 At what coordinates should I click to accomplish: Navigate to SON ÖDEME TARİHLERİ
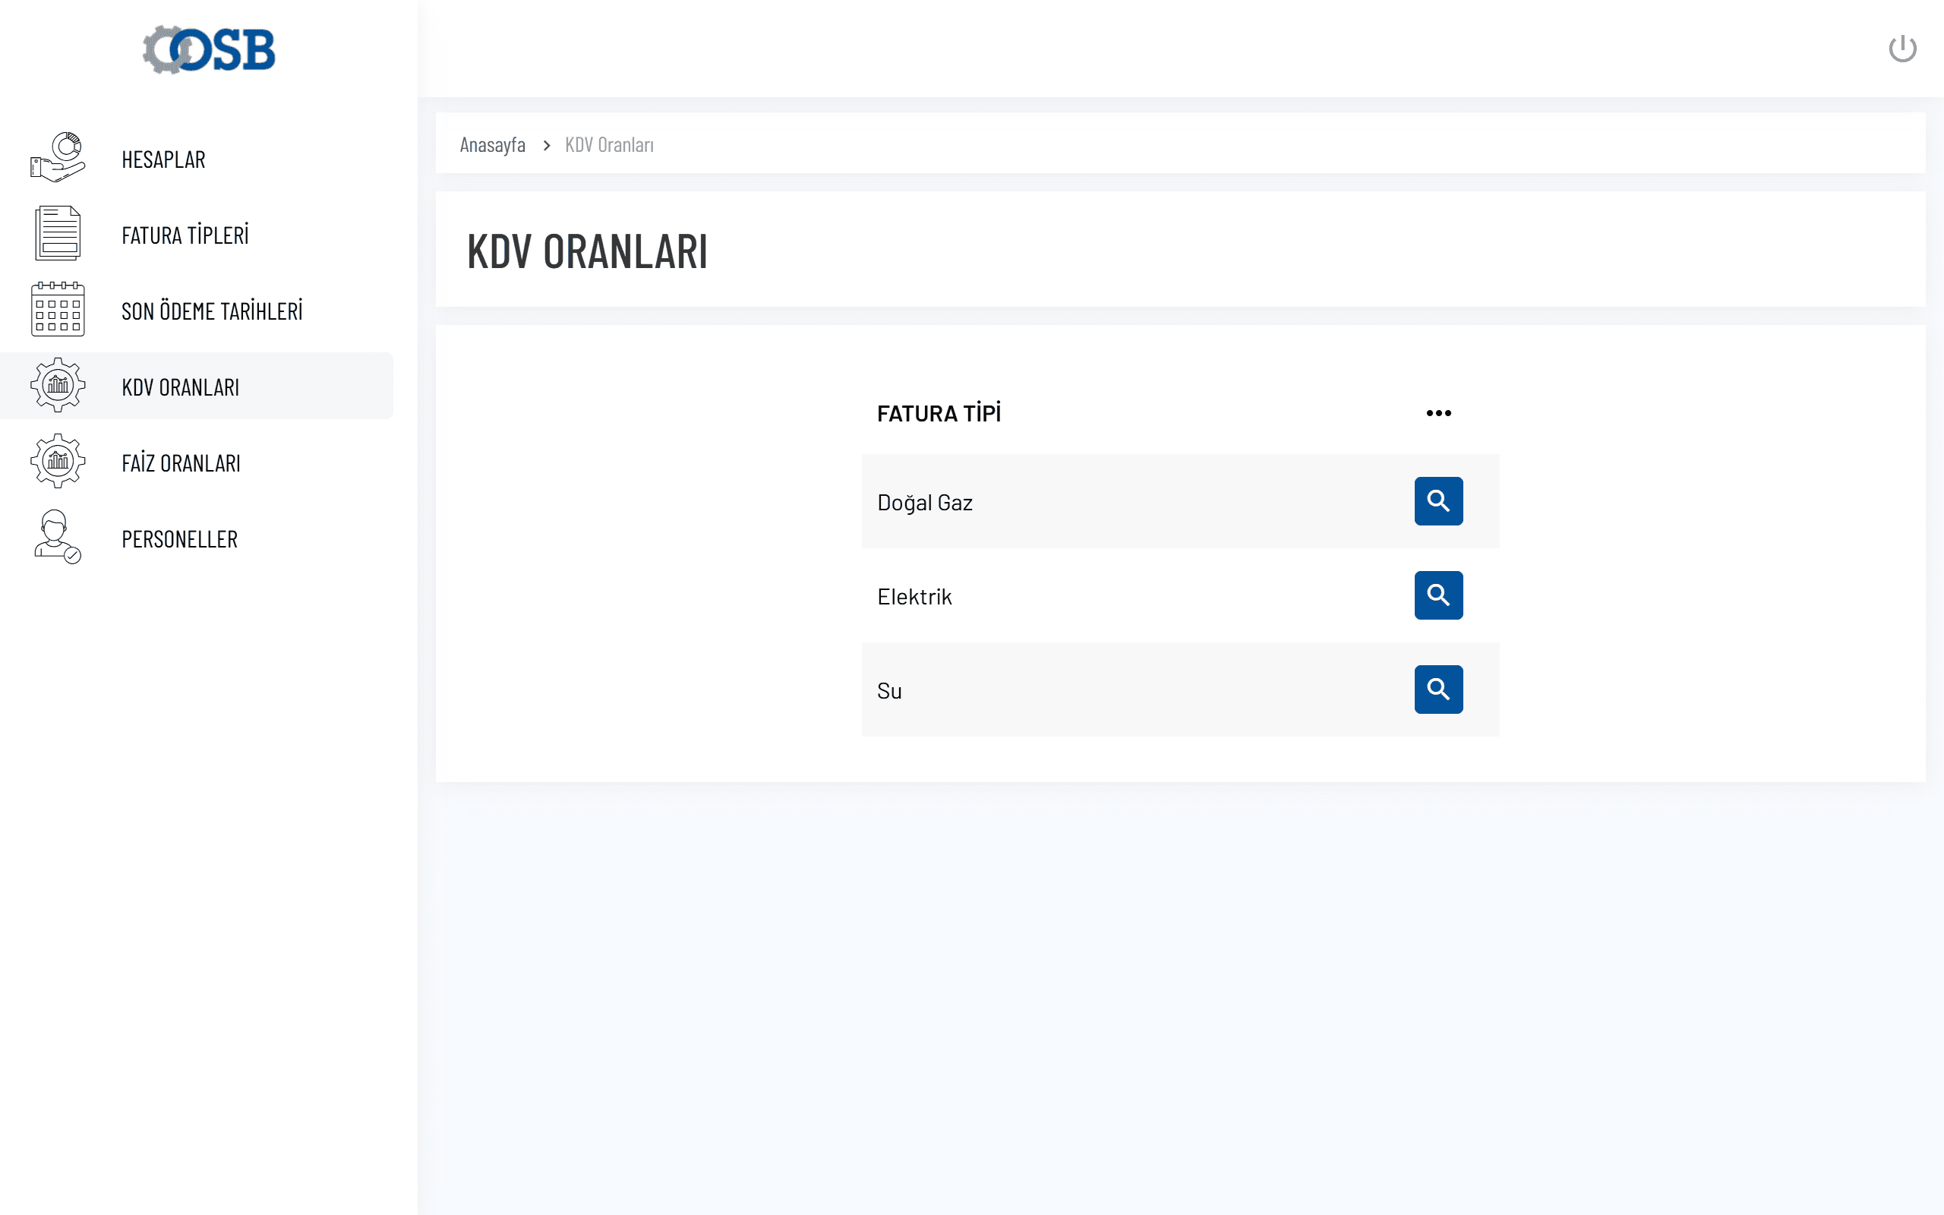coord(212,311)
